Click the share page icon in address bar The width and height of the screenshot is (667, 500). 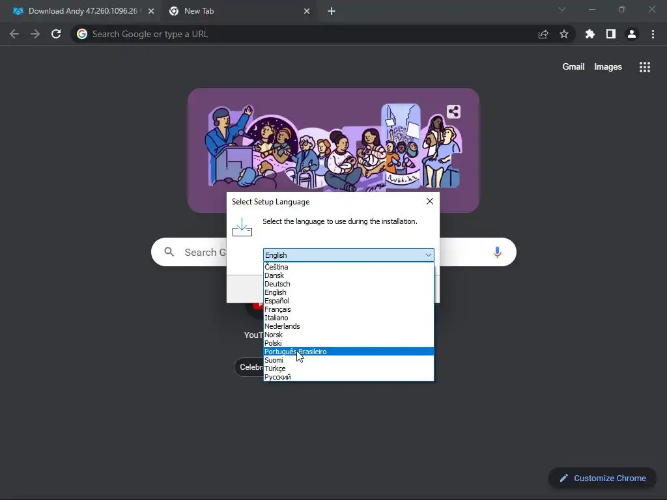(x=543, y=35)
